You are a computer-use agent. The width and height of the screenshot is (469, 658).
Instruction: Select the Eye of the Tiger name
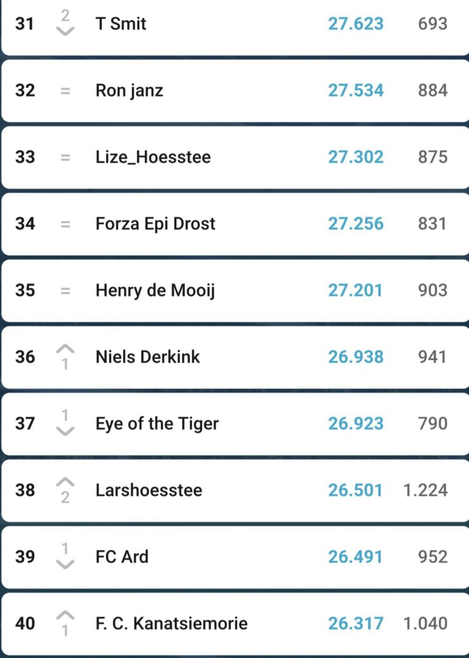pyautogui.click(x=157, y=424)
